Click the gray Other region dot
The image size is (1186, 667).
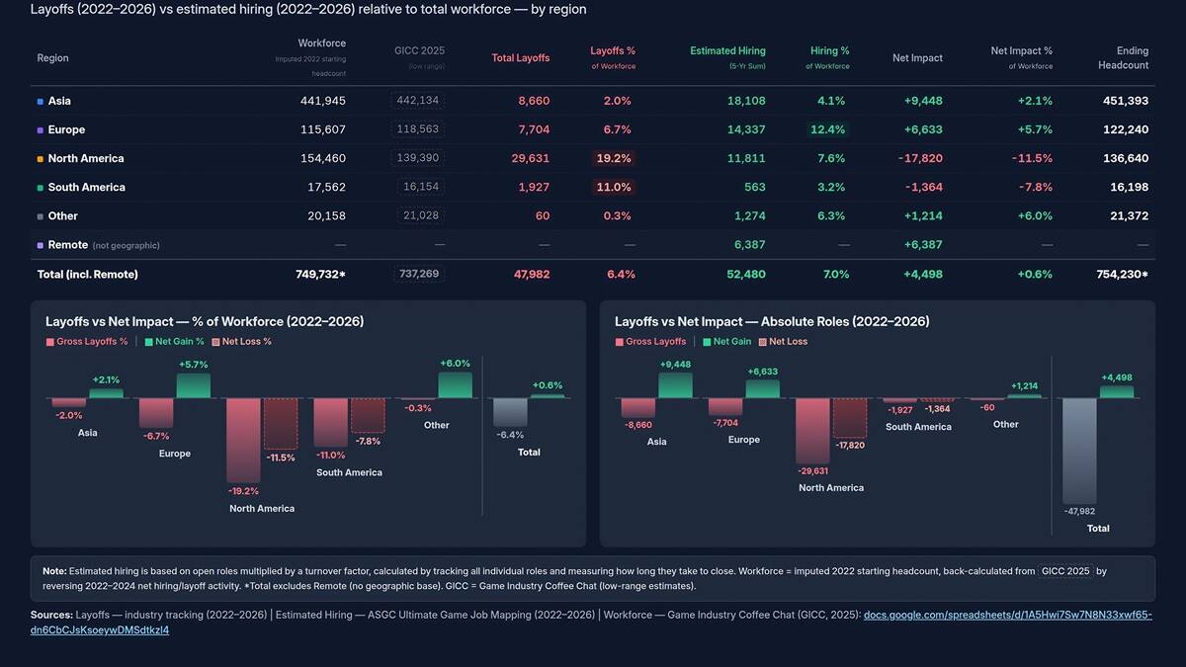click(41, 216)
